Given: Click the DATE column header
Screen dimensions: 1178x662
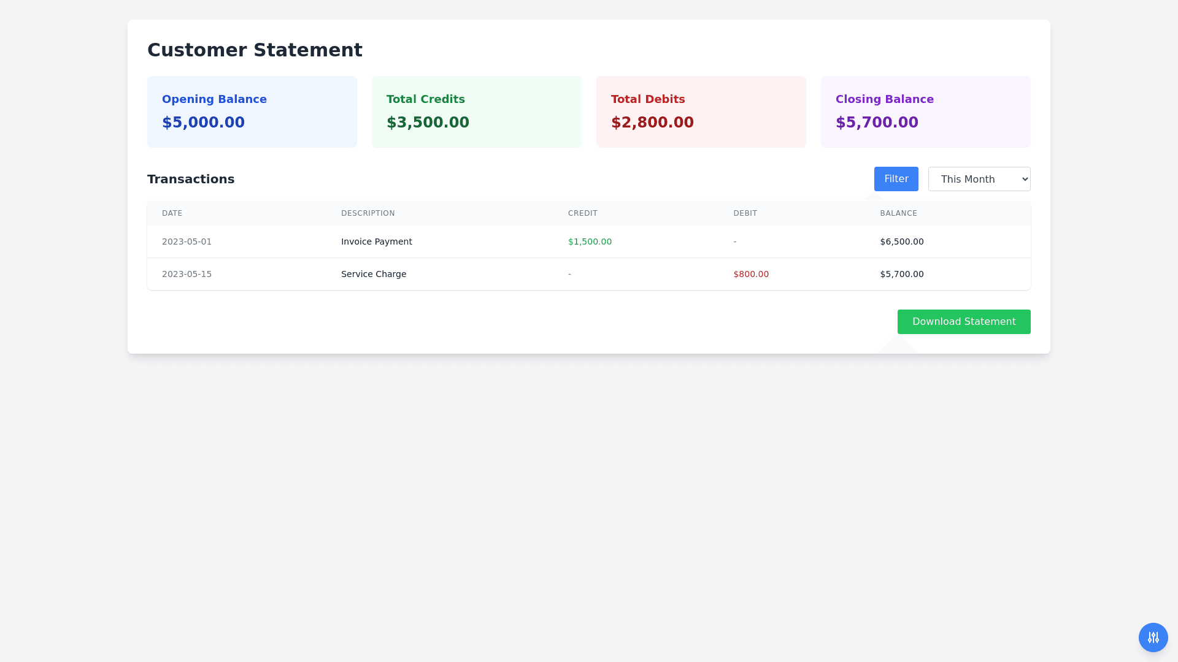Looking at the screenshot, I should [172, 213].
